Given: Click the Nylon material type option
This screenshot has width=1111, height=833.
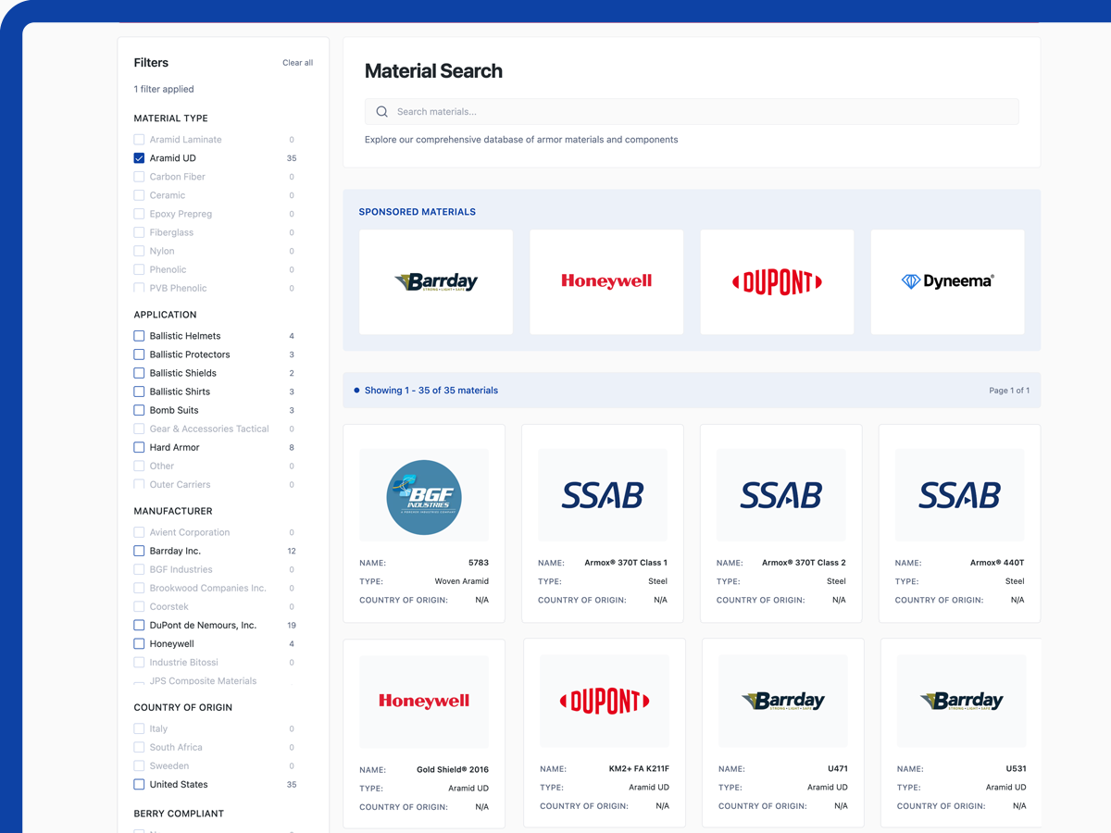Looking at the screenshot, I should click(x=162, y=251).
